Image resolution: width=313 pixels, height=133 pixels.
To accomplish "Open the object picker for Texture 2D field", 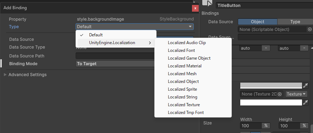I will click(280, 94).
